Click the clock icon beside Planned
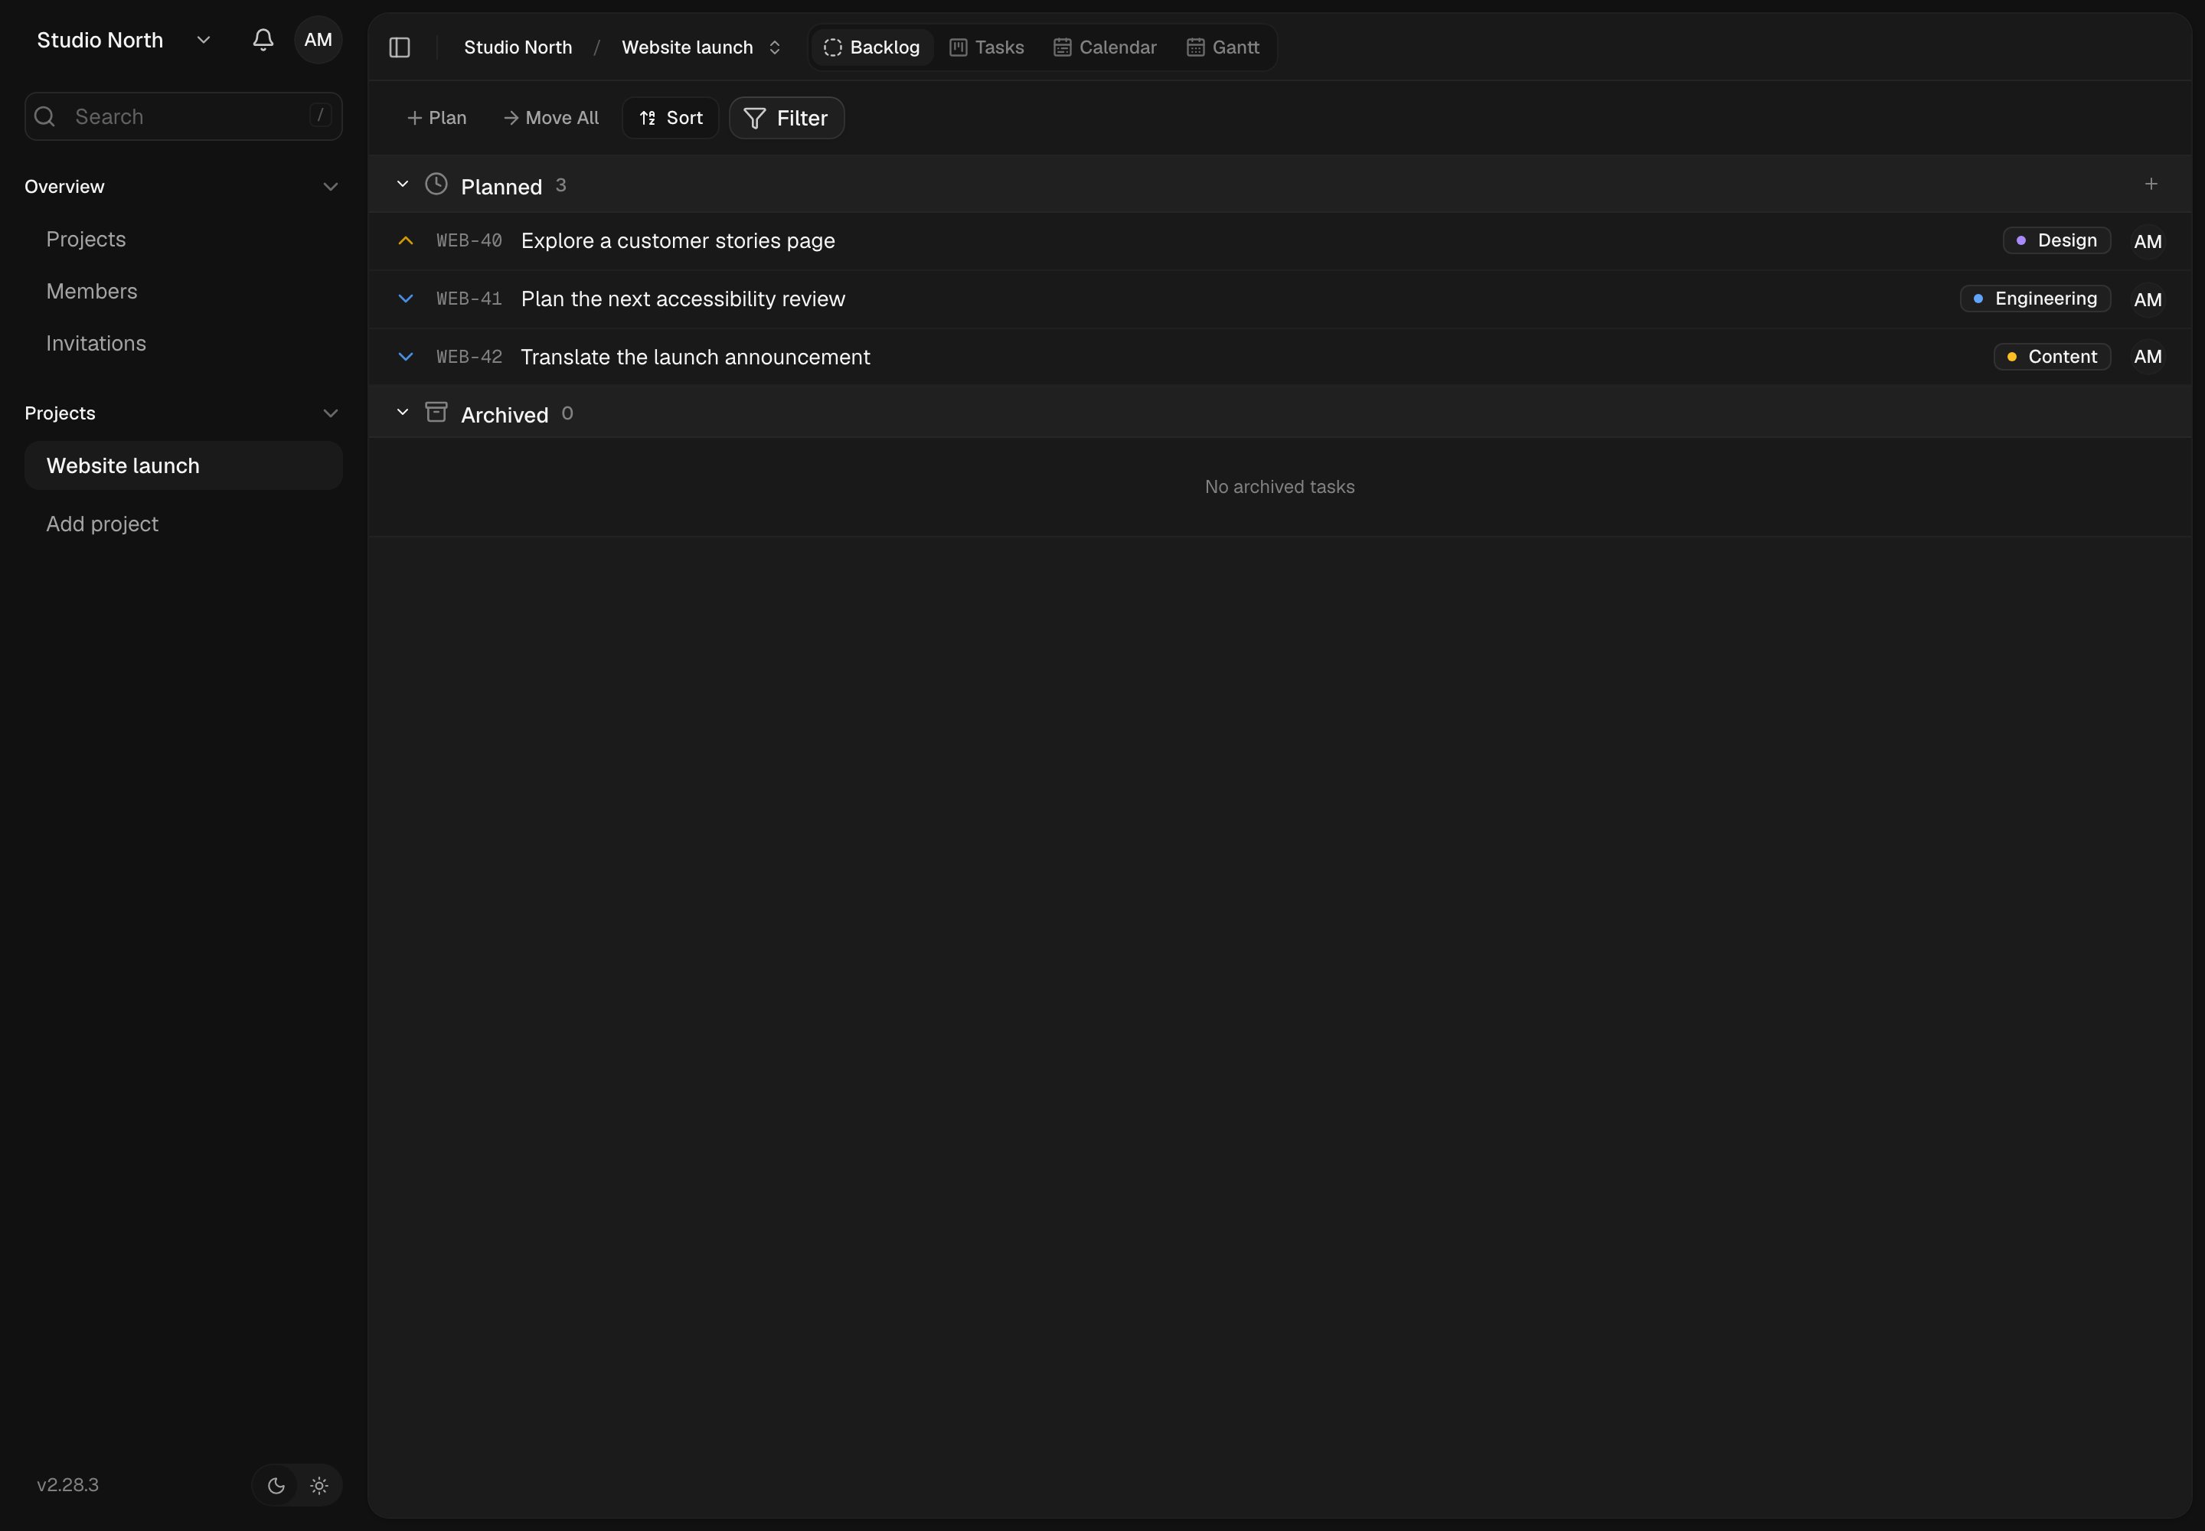This screenshot has height=1531, width=2205. click(436, 184)
